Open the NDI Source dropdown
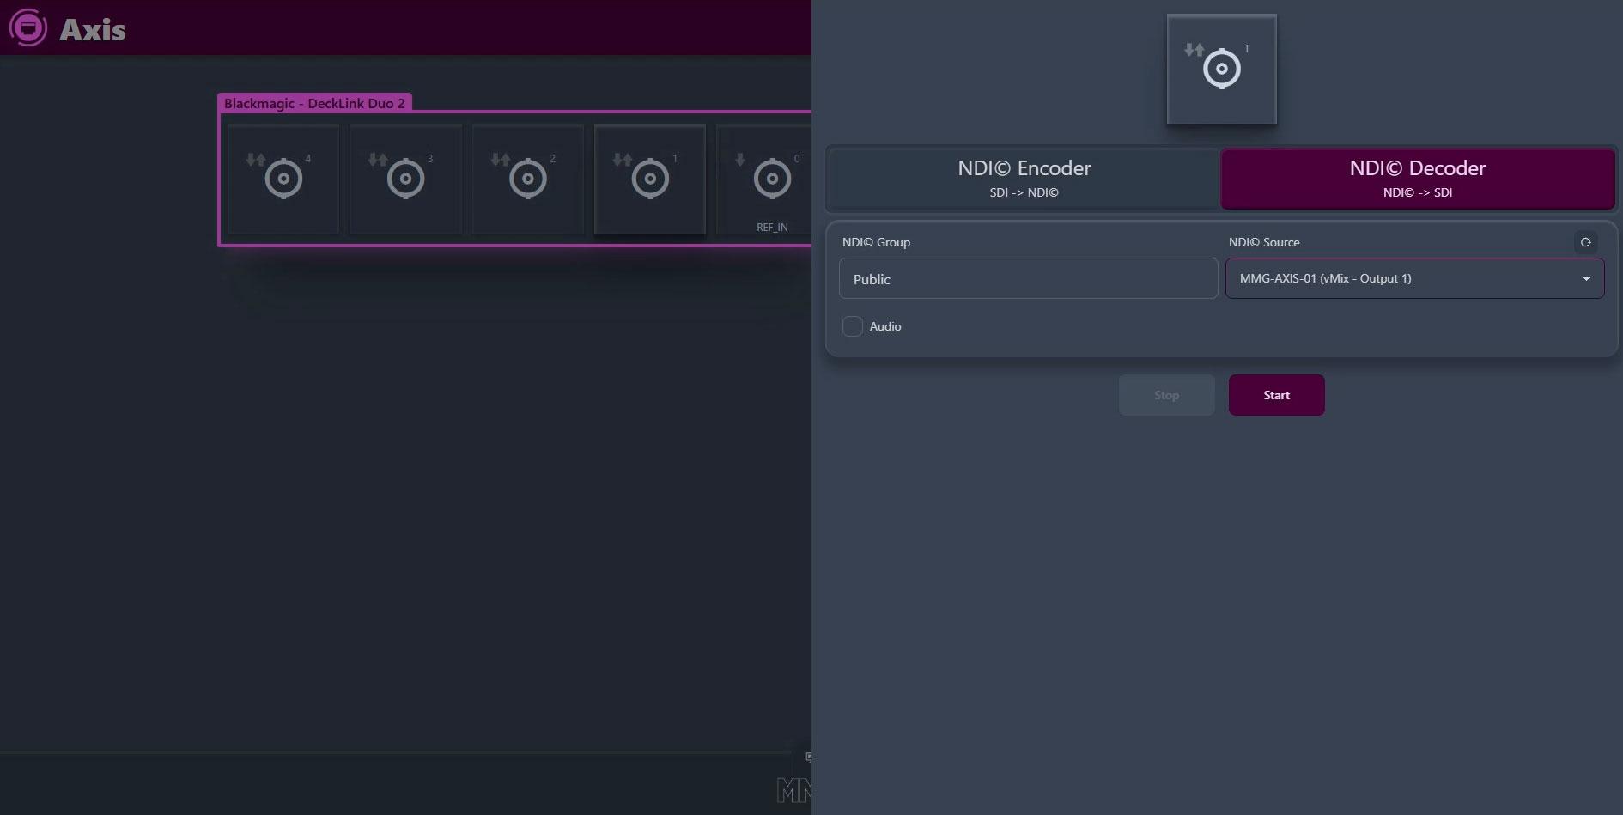Viewport: 1623px width, 815px height. (x=1414, y=278)
